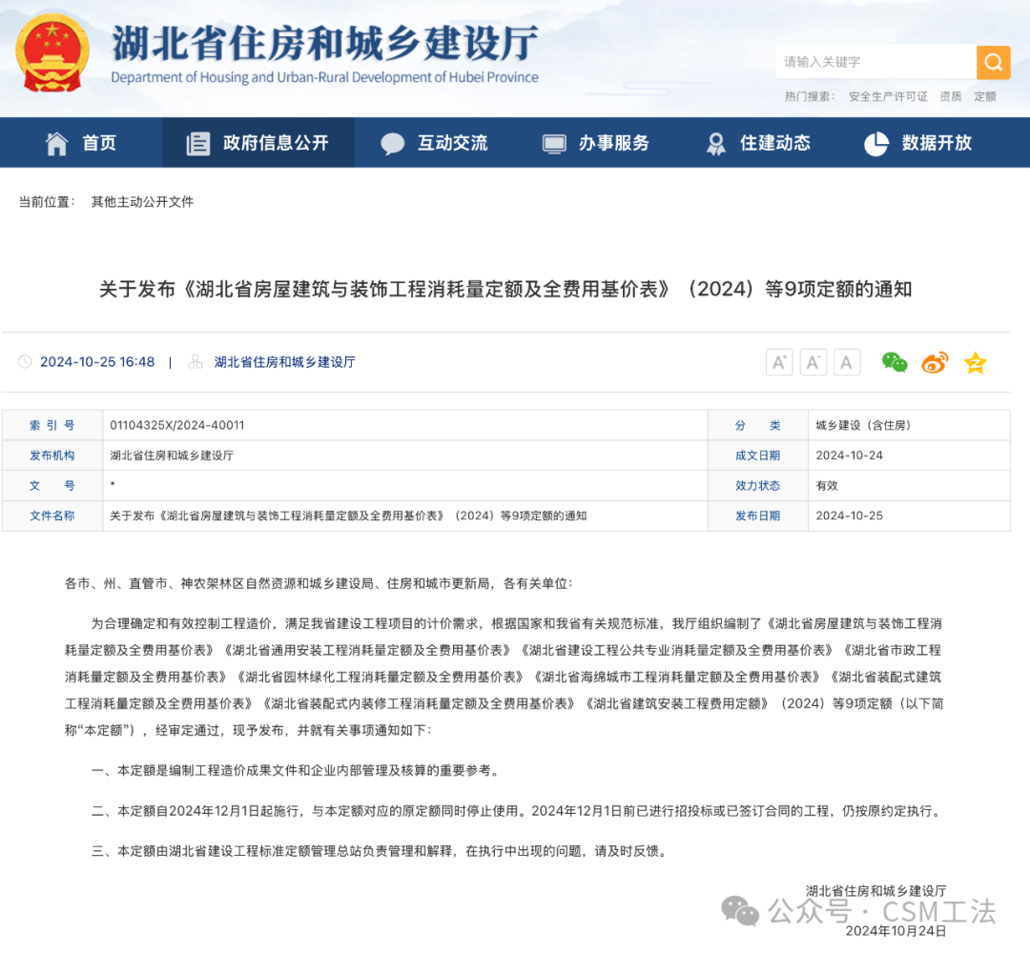Screen dimensions: 1030x953
Task: Click the article headline about 9项定额的通知
Action: pyautogui.click(x=505, y=290)
